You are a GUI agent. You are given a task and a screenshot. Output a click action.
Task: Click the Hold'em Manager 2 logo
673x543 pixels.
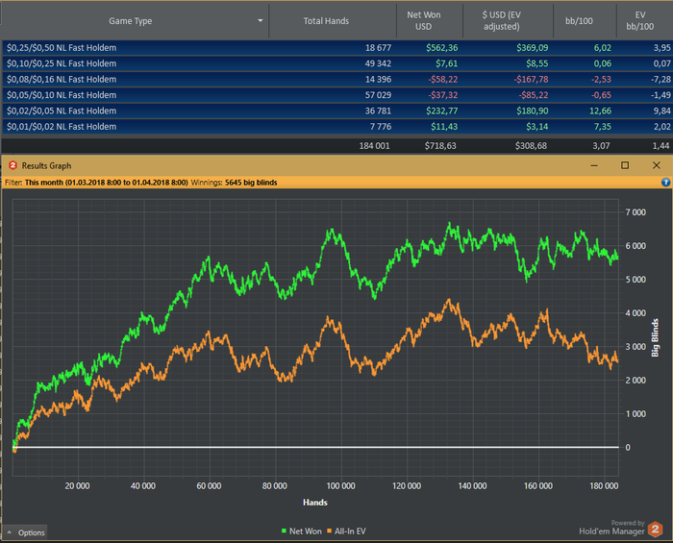point(655,529)
